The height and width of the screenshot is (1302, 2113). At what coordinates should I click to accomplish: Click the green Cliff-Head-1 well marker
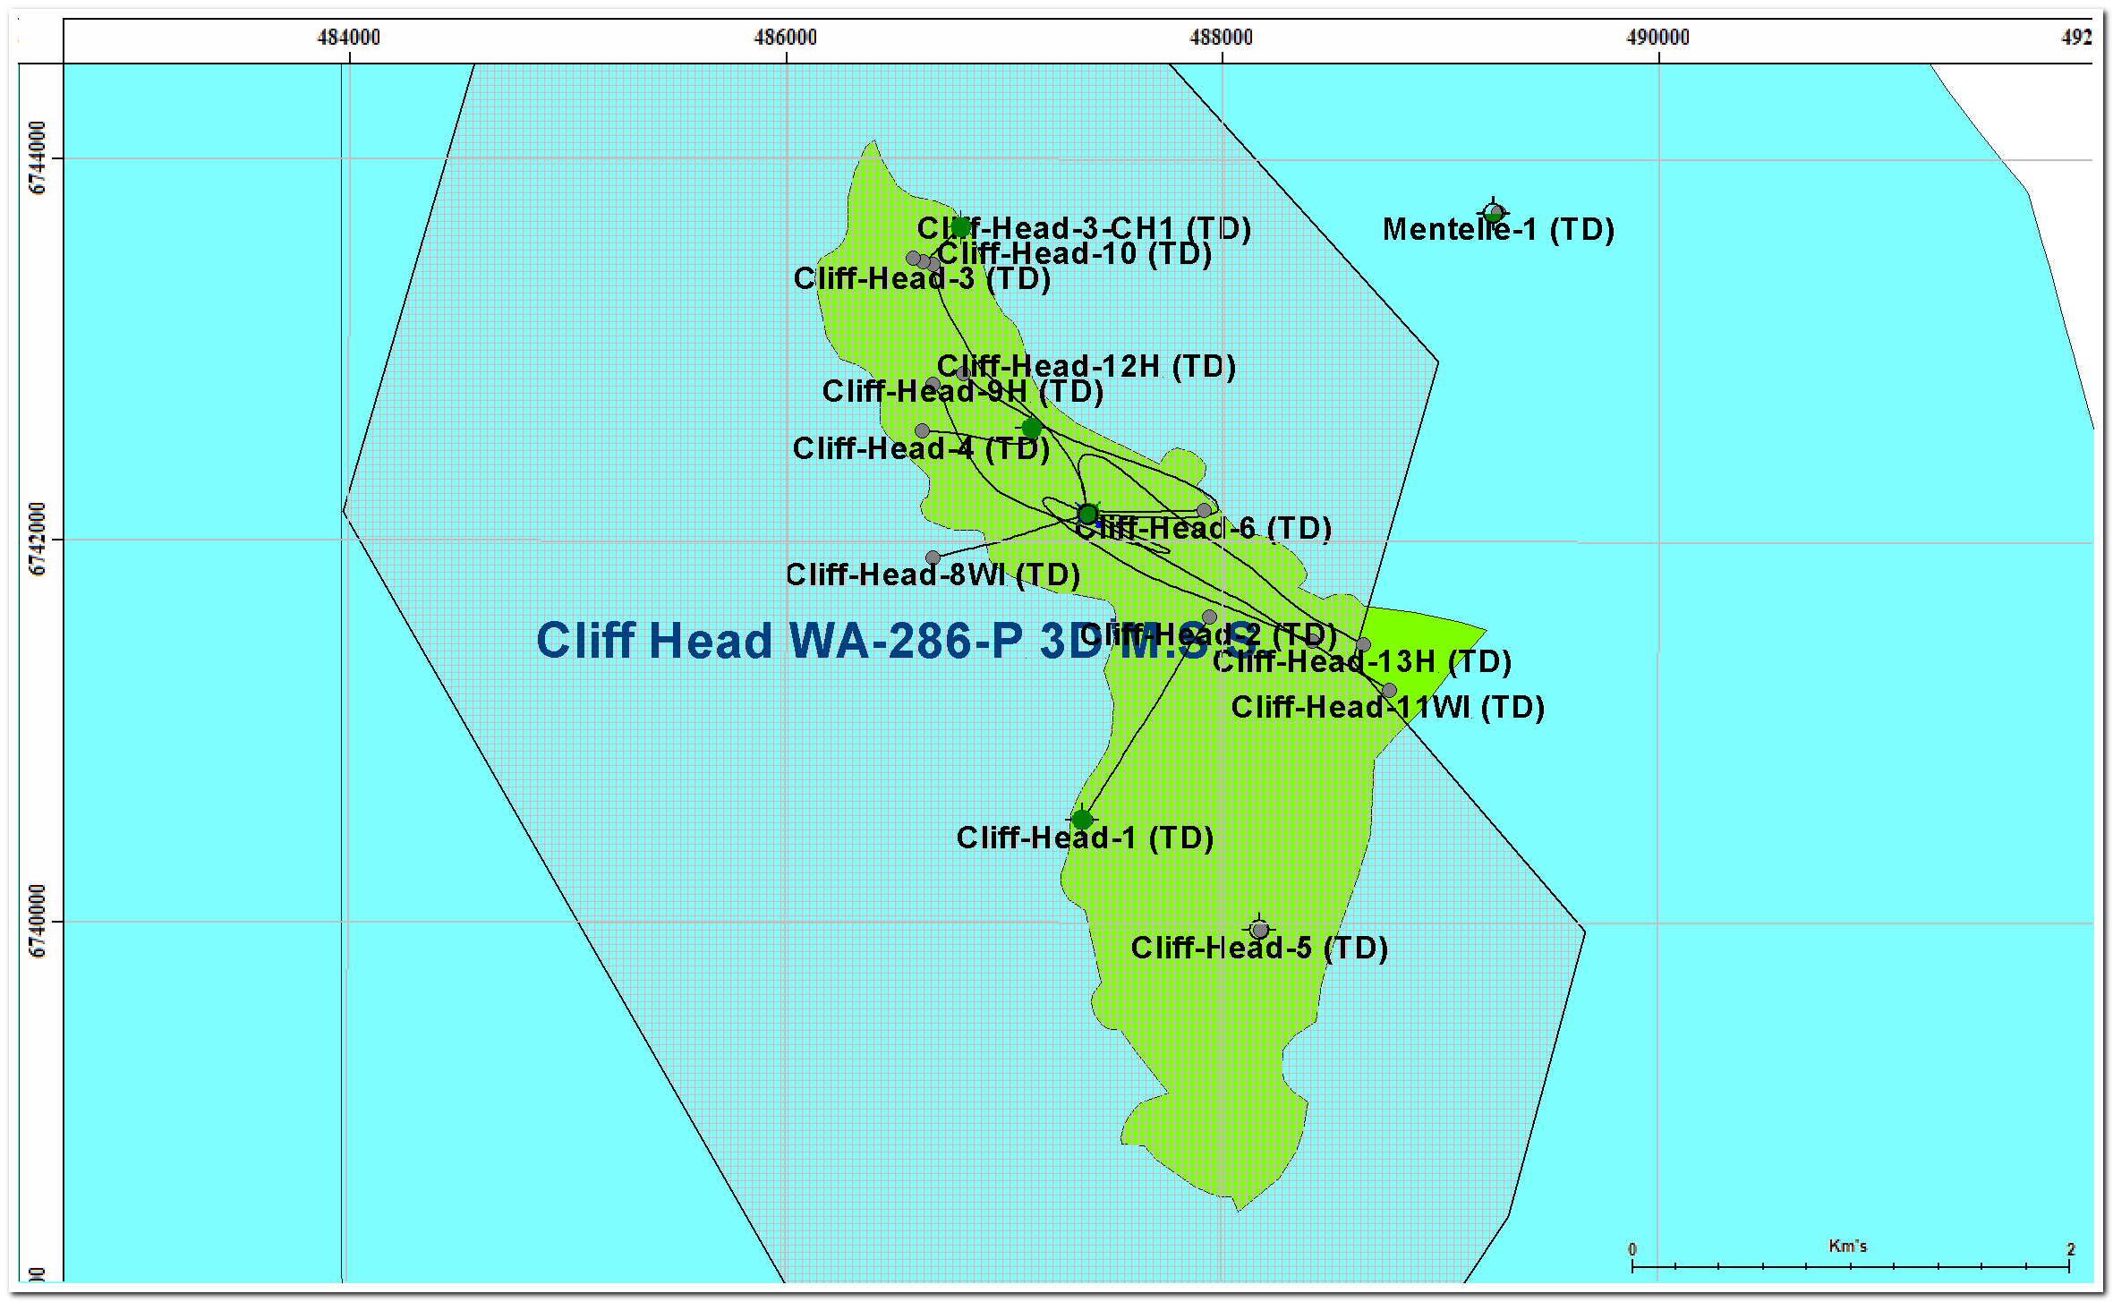[1082, 819]
